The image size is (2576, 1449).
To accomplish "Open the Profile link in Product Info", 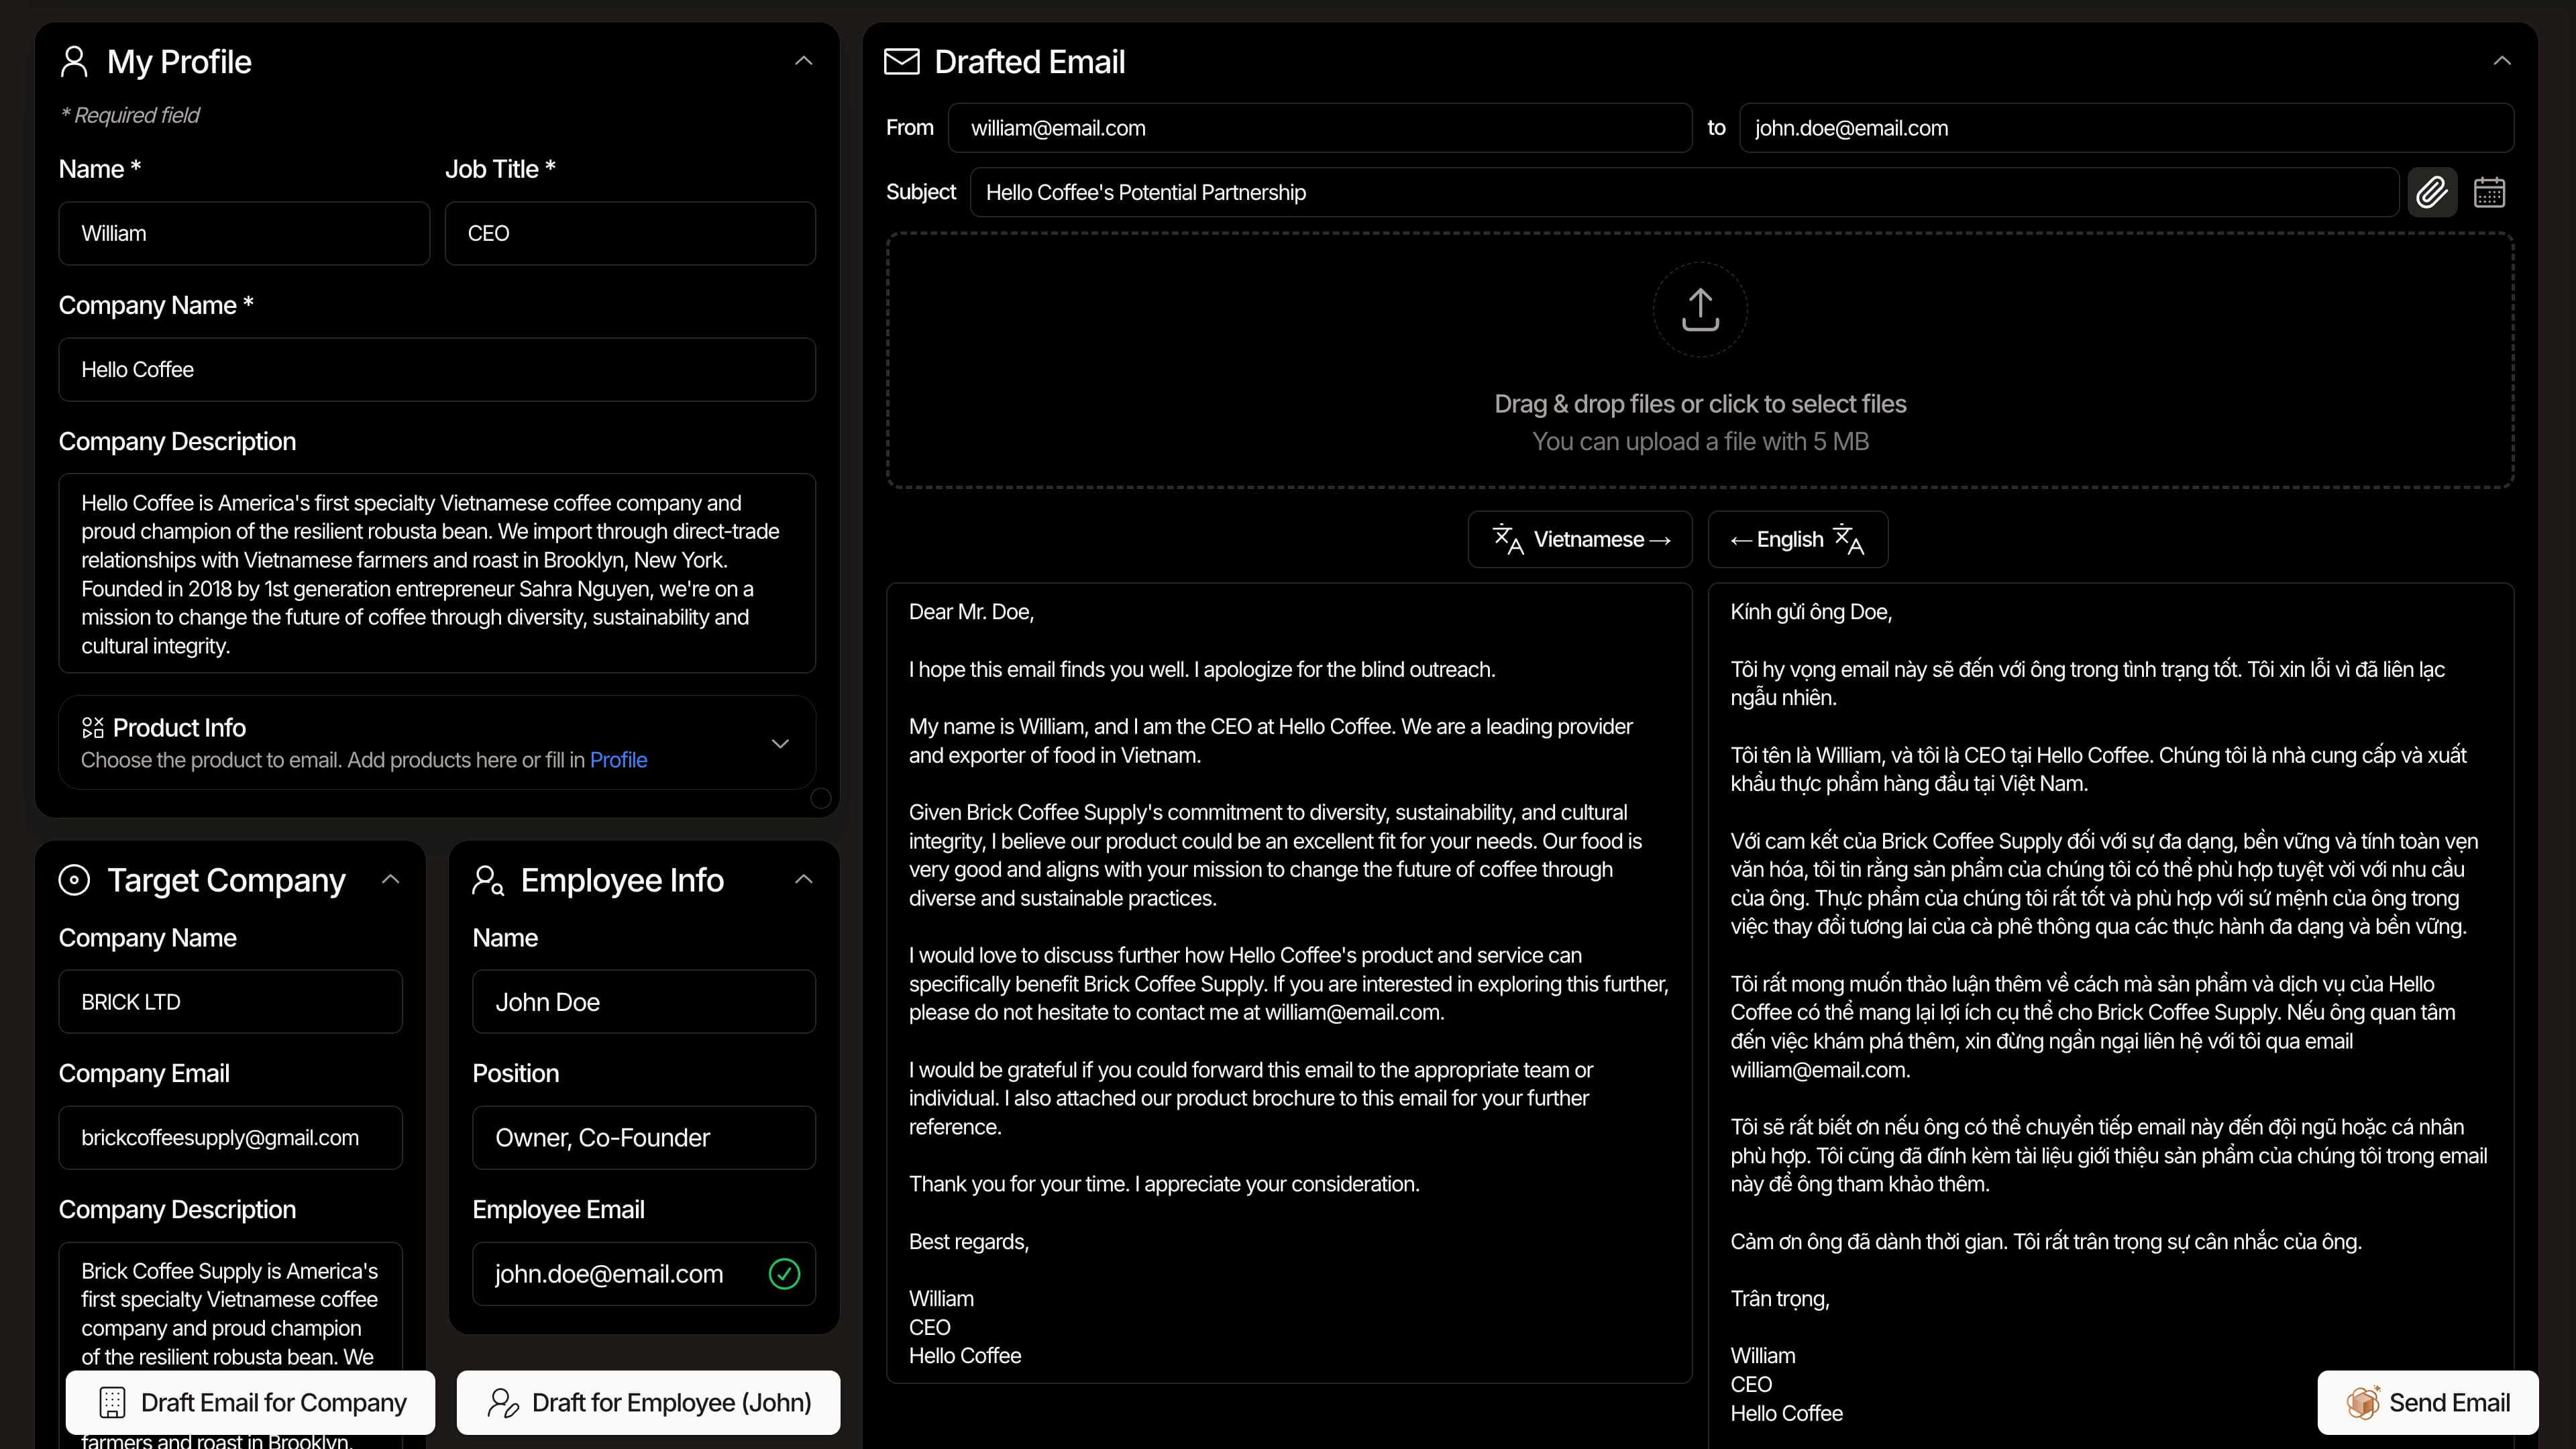I will pyautogui.click(x=618, y=760).
